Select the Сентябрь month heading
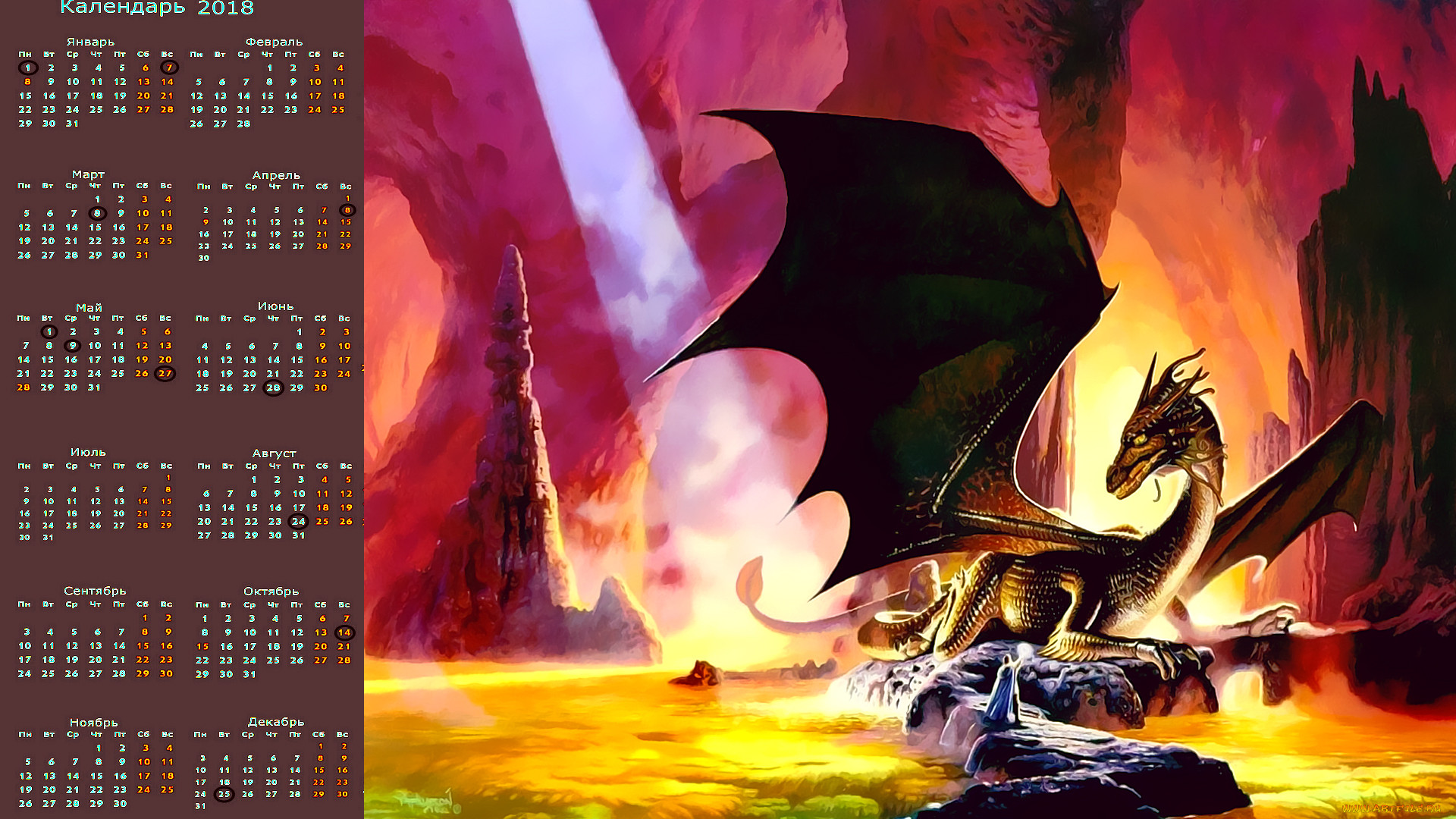The height and width of the screenshot is (819, 1456). (x=95, y=591)
